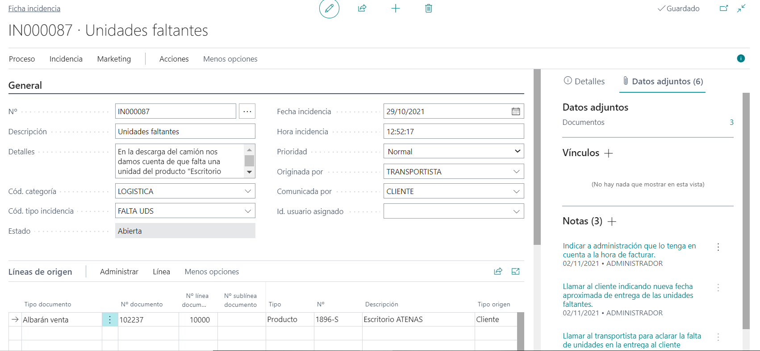Click the plus icon to create new record
This screenshot has width=760, height=351.
pyautogui.click(x=396, y=8)
